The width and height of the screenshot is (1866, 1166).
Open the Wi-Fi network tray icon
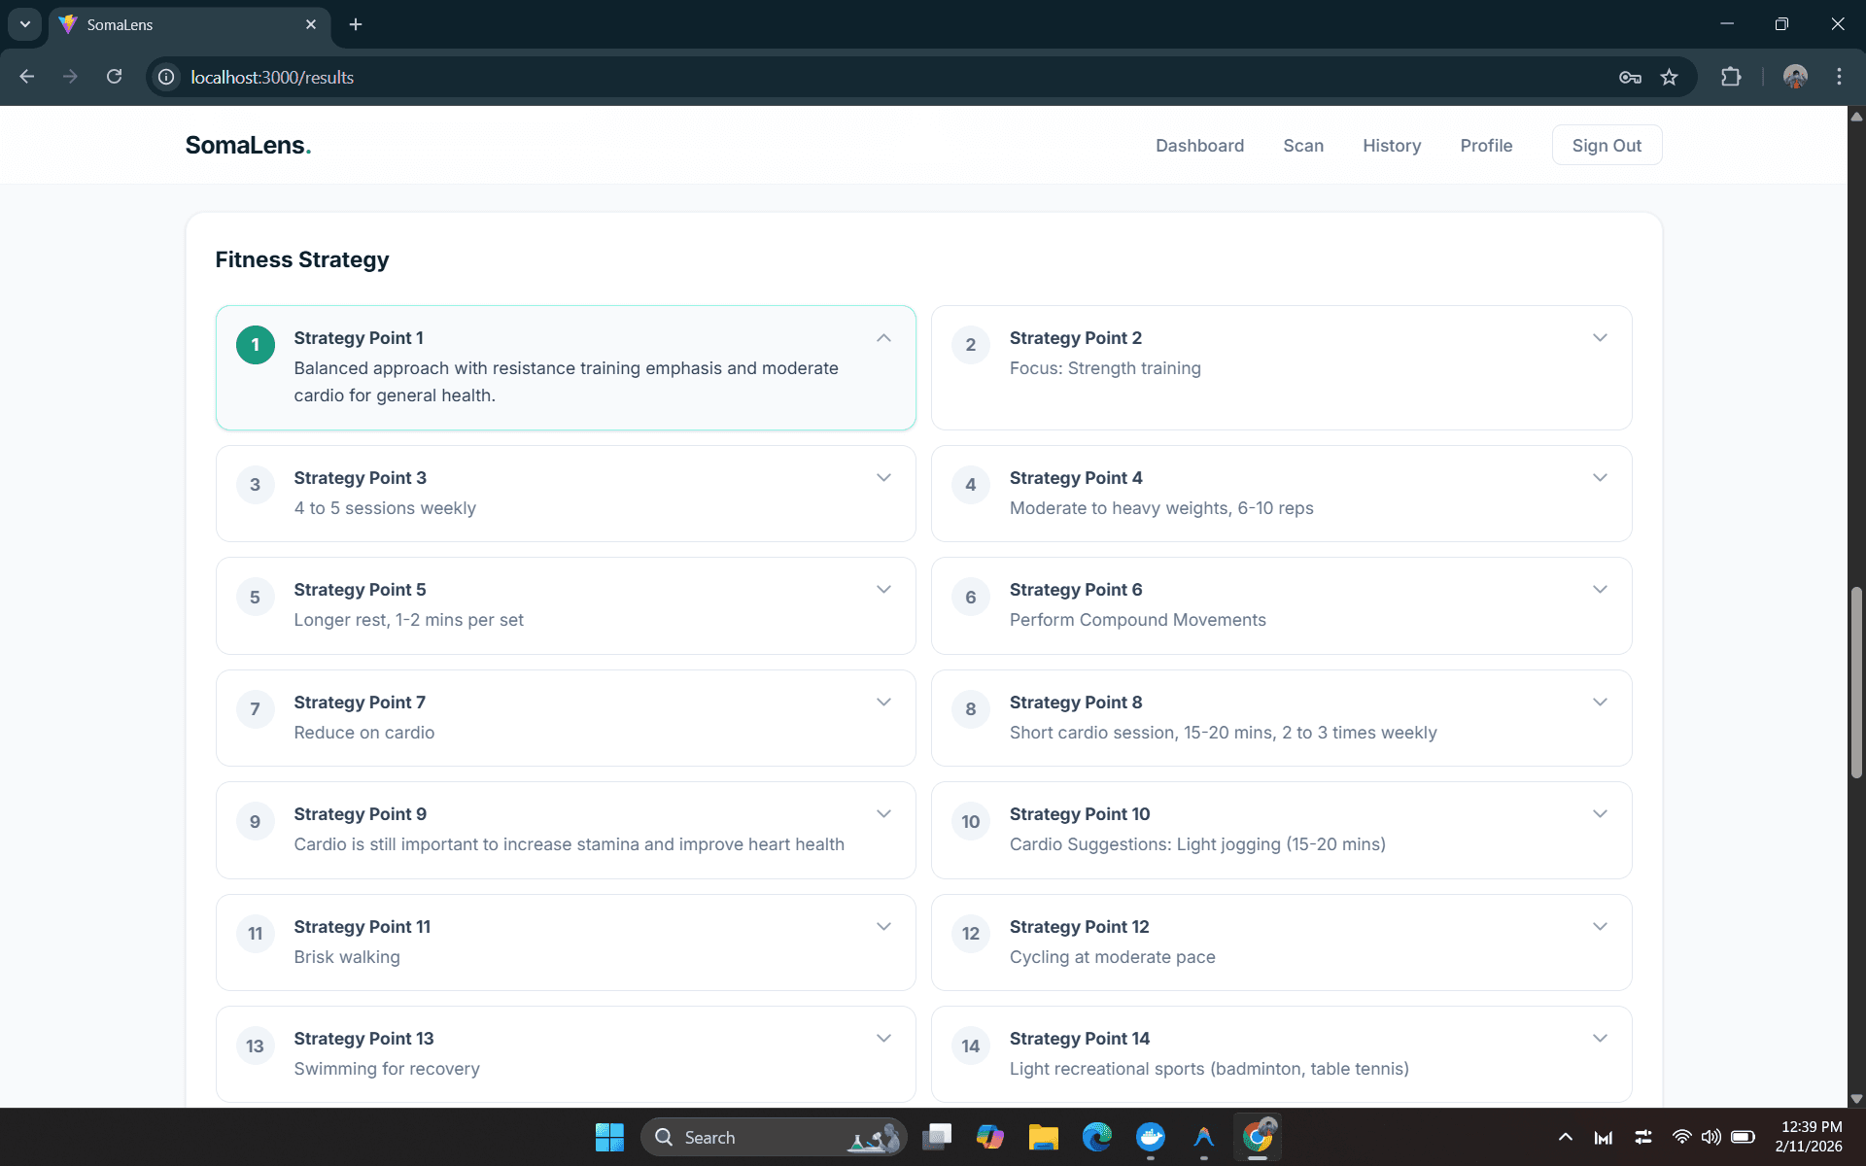click(1681, 1137)
